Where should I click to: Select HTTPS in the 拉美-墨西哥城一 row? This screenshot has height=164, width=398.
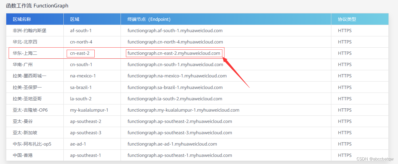pos(345,76)
